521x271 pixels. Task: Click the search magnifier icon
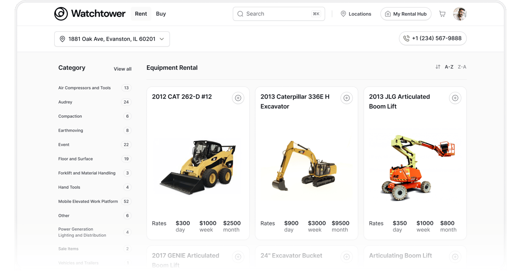[x=240, y=14]
